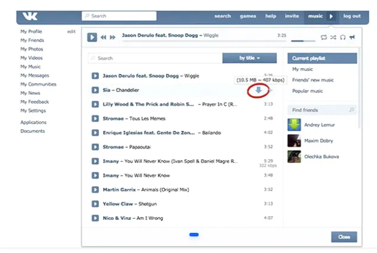Viewport: 377px width, 253px height.
Task: Open My News in the sidebar
Action: pyautogui.click(x=30, y=93)
